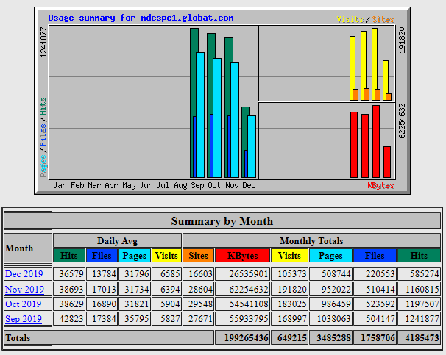Open the Nov 2019 monthly report link
Image resolution: width=446 pixels, height=355 pixels.
point(24,289)
